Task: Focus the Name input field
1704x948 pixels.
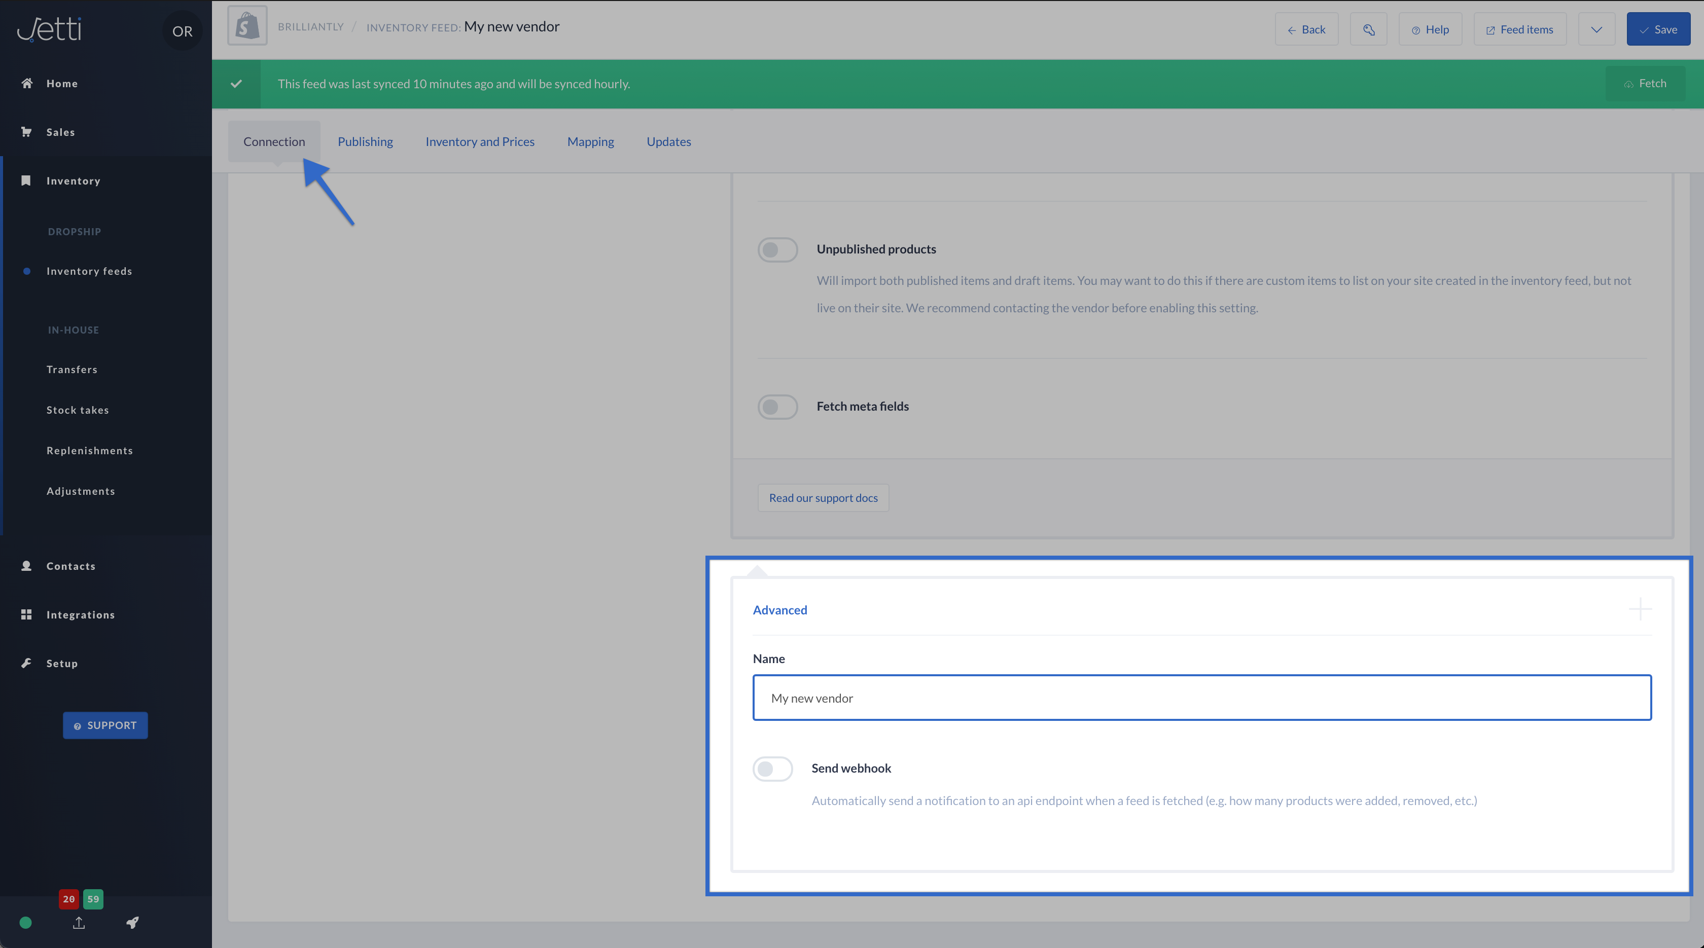Action: point(1202,698)
